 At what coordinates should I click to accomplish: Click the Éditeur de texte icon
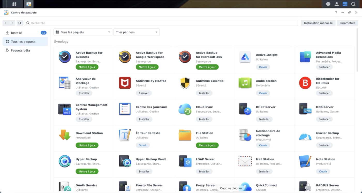tap(125, 135)
